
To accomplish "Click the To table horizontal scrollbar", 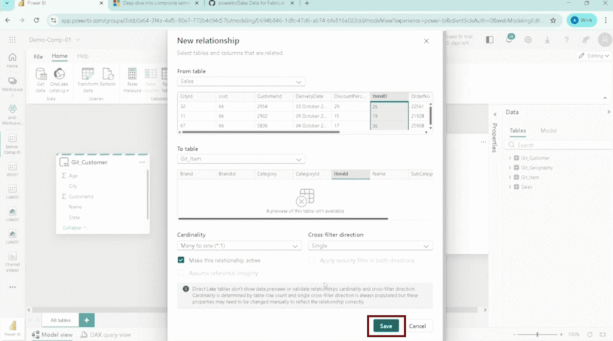I will [x=283, y=219].
